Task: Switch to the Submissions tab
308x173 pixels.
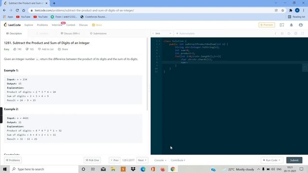Action: (98, 34)
